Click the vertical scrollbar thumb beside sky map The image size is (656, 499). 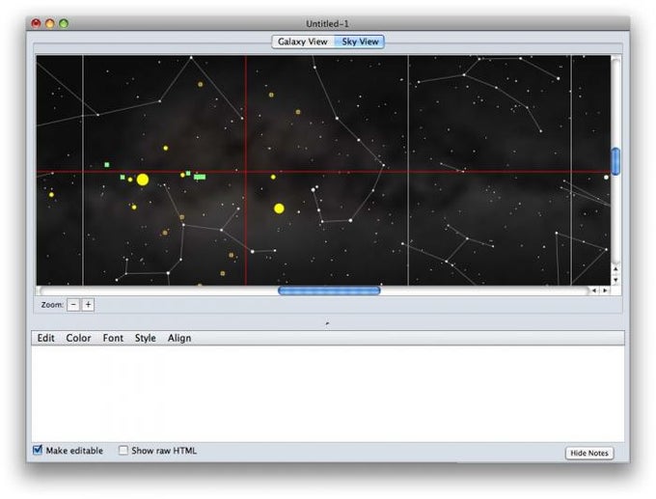615,161
